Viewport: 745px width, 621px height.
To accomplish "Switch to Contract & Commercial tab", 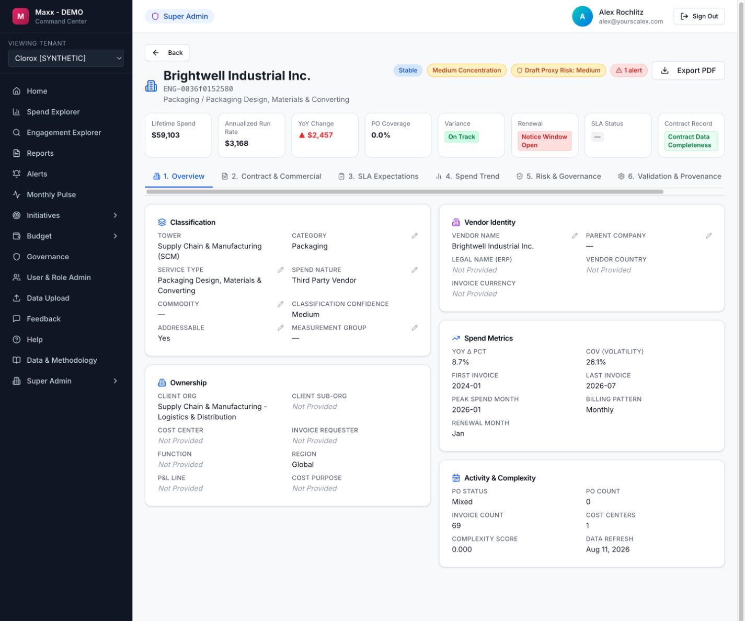I will coord(271,176).
